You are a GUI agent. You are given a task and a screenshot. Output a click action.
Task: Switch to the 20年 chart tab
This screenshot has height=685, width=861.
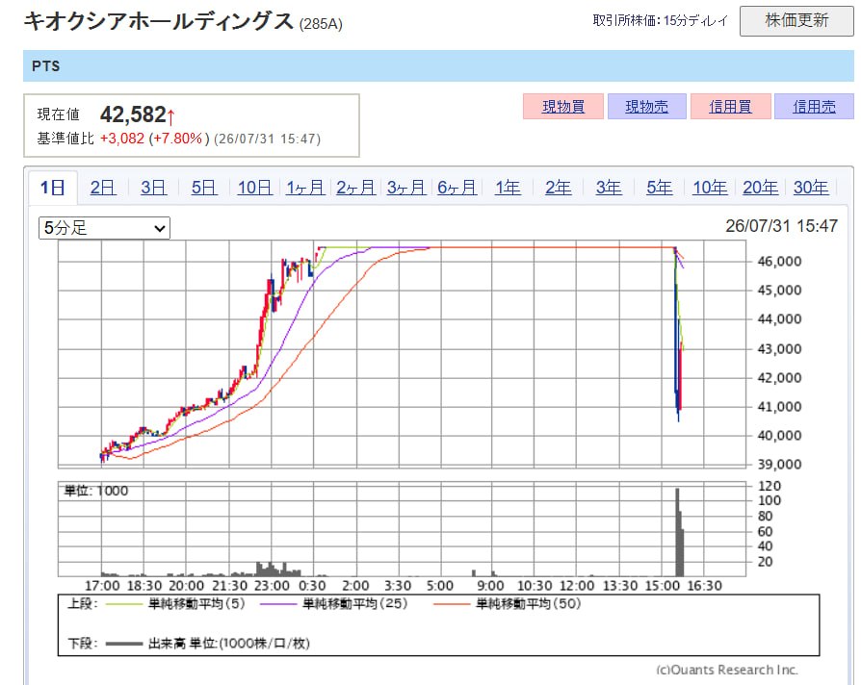coord(760,188)
